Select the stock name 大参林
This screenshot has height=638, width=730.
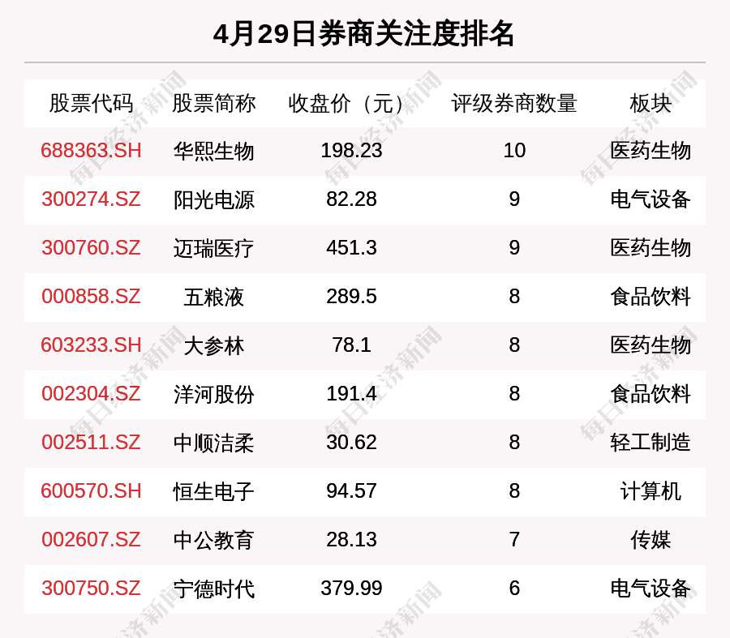213,346
